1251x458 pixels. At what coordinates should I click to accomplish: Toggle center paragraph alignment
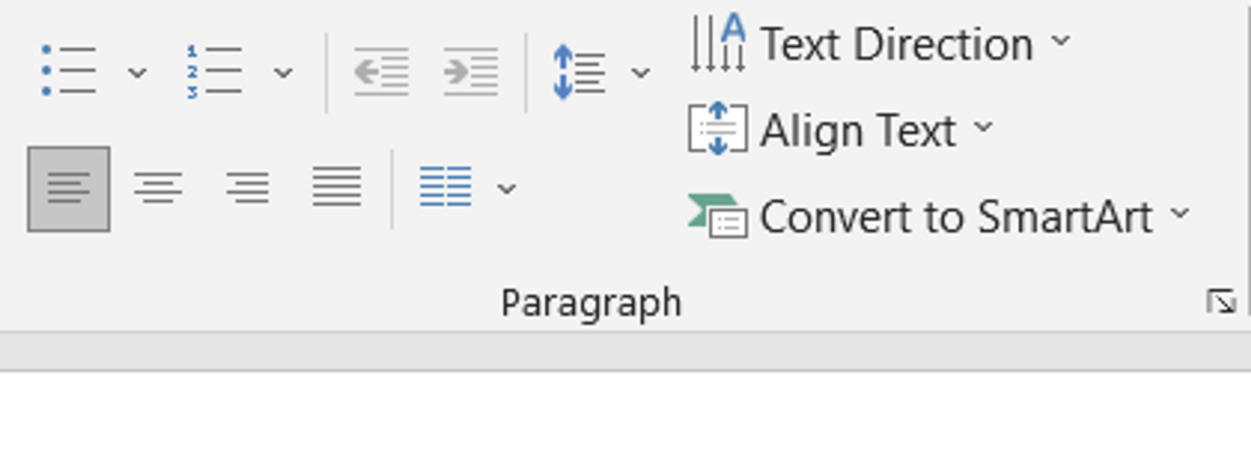[x=158, y=187]
